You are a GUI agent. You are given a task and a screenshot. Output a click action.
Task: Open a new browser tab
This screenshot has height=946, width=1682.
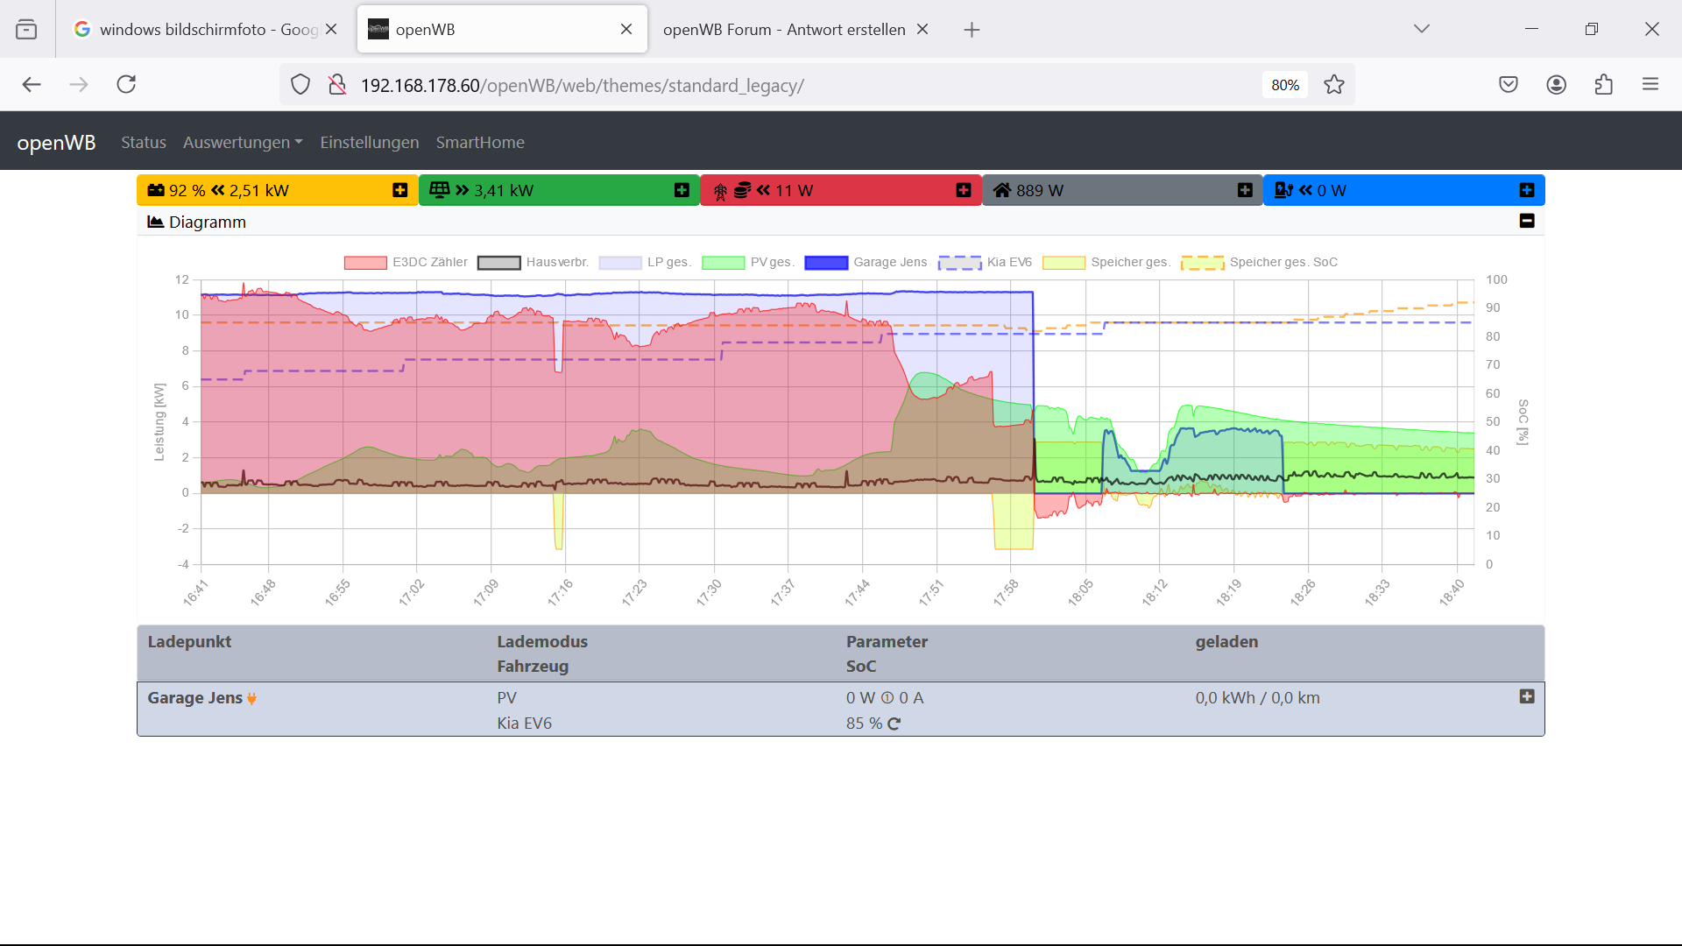tap(972, 30)
